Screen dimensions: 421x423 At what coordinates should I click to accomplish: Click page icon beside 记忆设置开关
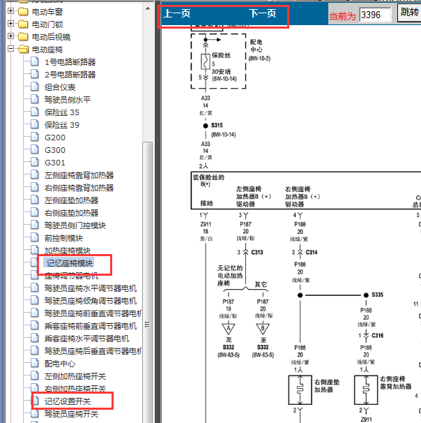coord(36,401)
